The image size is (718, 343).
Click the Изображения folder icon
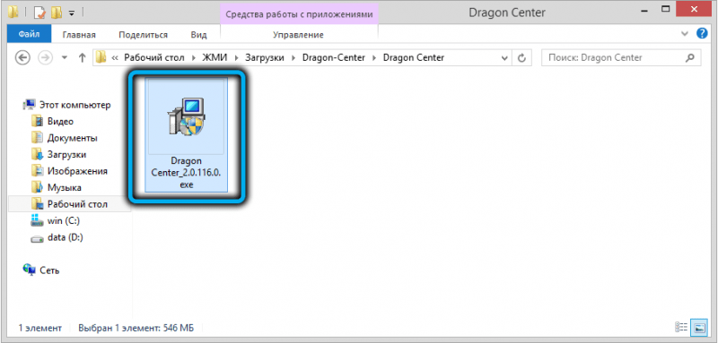(x=37, y=171)
